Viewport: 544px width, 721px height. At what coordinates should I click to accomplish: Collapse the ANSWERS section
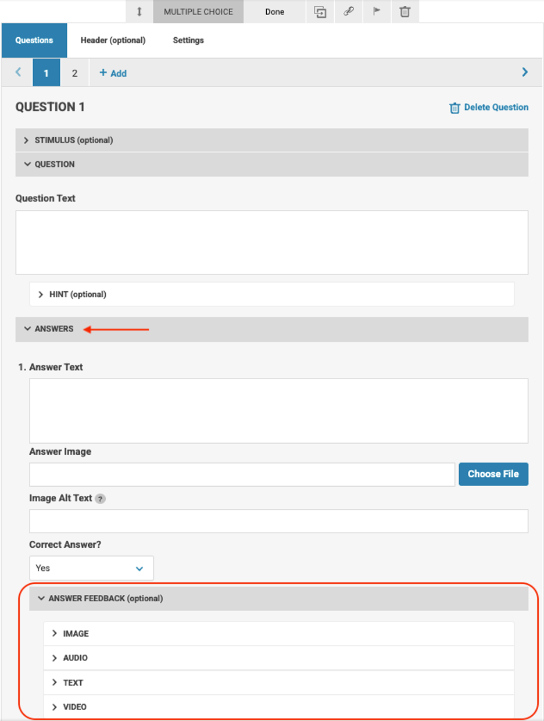point(272,329)
